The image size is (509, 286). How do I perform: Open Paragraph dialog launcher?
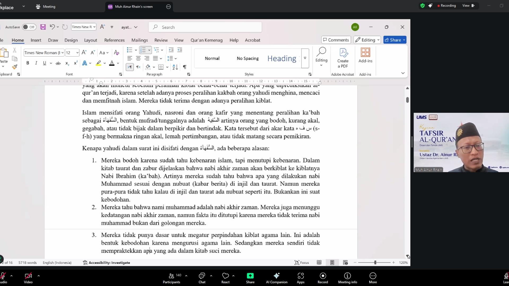tap(189, 74)
